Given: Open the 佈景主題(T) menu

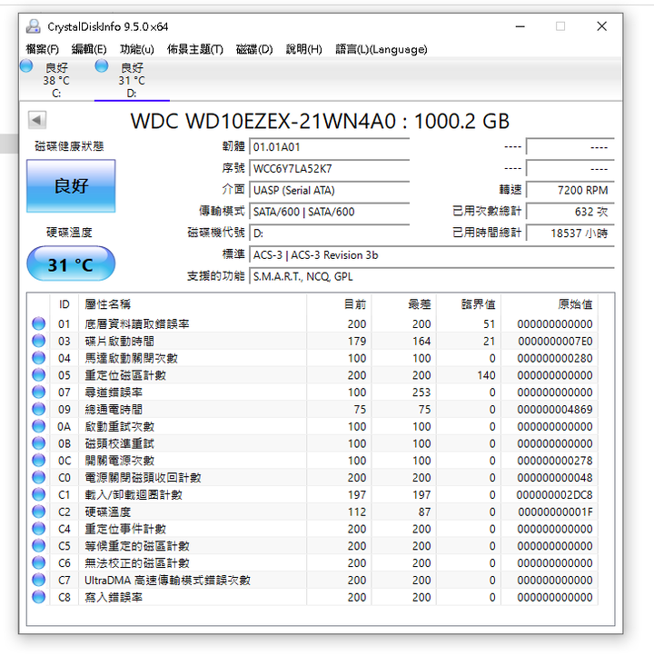Looking at the screenshot, I should click(195, 49).
